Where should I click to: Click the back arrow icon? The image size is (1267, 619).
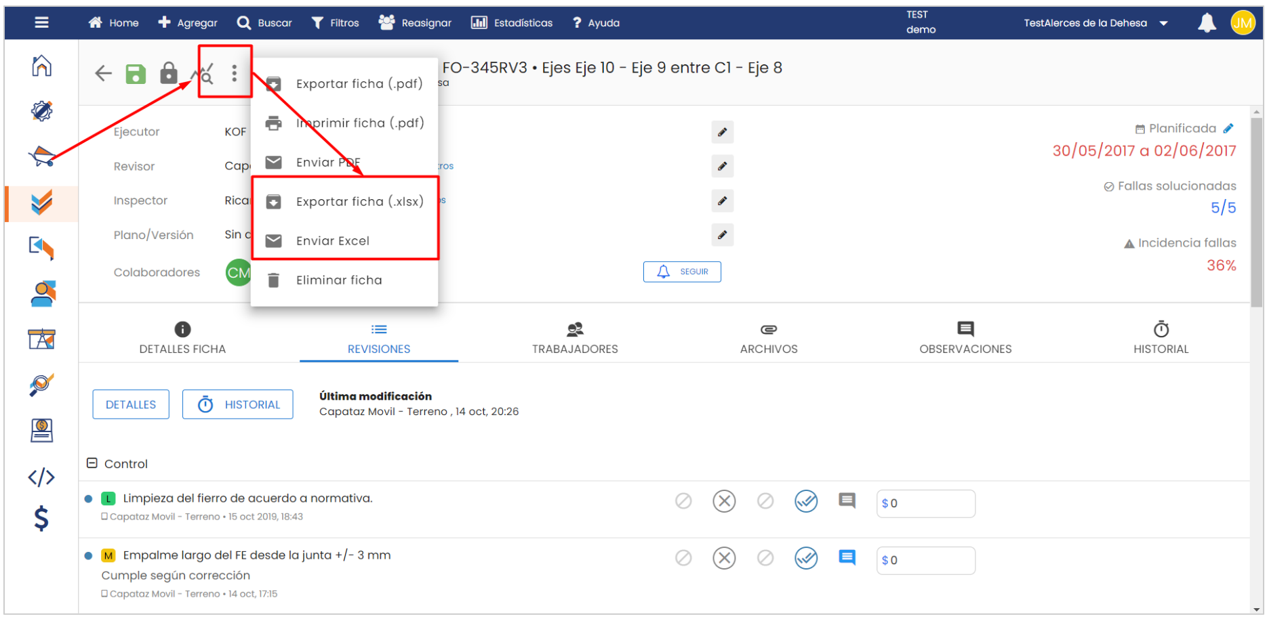pyautogui.click(x=103, y=73)
